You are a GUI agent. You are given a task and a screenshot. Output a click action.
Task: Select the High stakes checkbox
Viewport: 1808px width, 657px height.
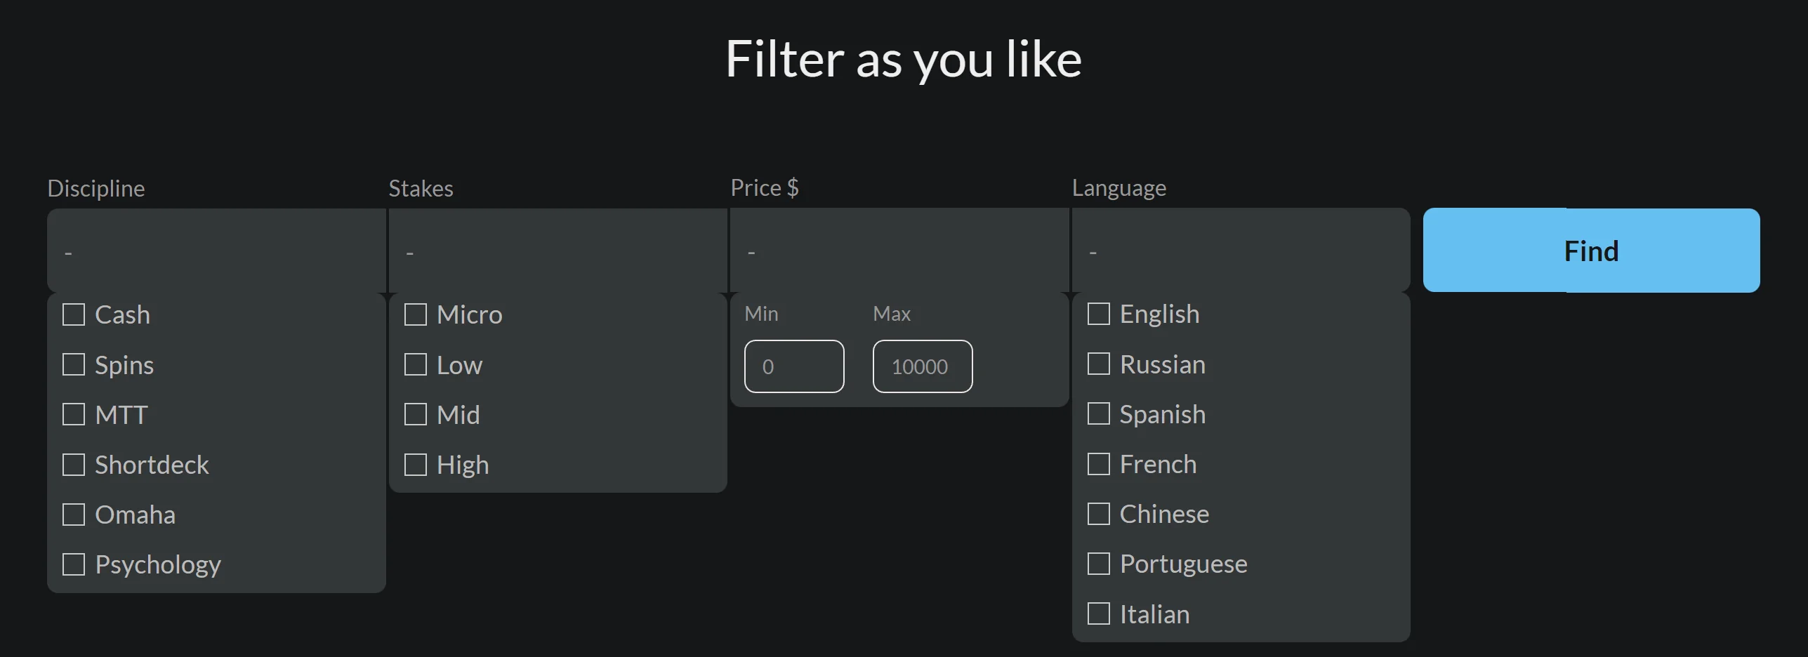pos(416,465)
